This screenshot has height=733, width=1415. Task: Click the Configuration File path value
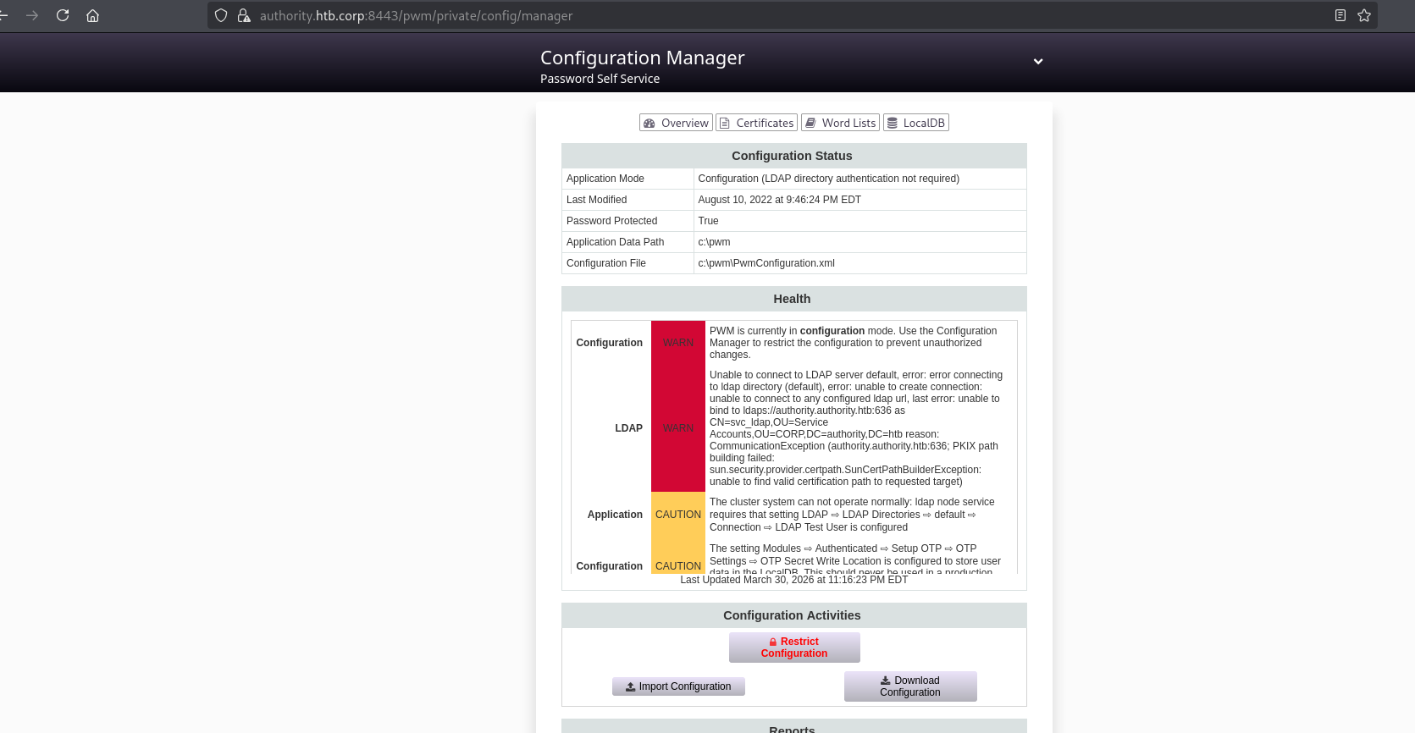[x=766, y=263]
